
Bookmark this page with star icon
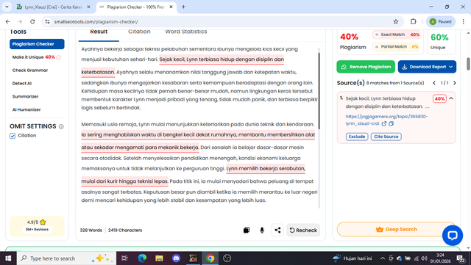tap(396, 21)
